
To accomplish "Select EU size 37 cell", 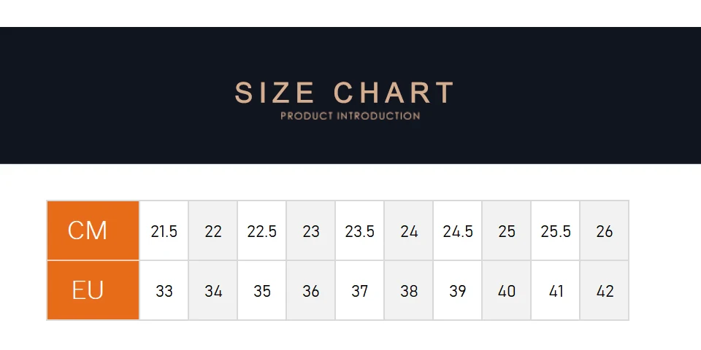I will [360, 291].
